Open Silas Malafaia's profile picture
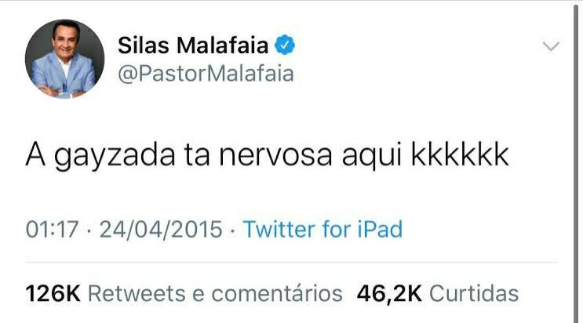Image resolution: width=583 pixels, height=323 pixels. pos(64,59)
